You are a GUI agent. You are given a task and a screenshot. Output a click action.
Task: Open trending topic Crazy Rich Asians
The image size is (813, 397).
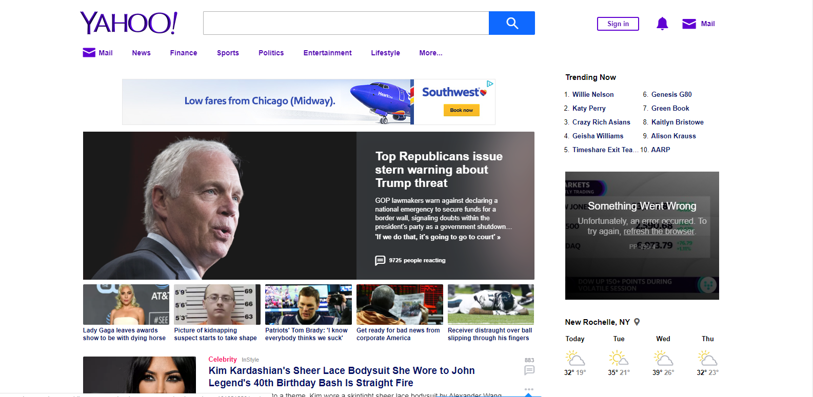(x=601, y=122)
